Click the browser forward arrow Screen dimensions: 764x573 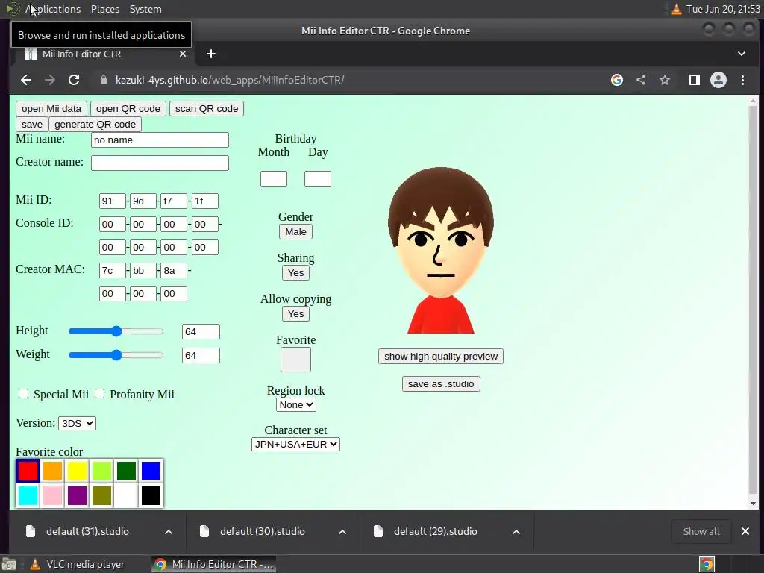click(x=50, y=80)
